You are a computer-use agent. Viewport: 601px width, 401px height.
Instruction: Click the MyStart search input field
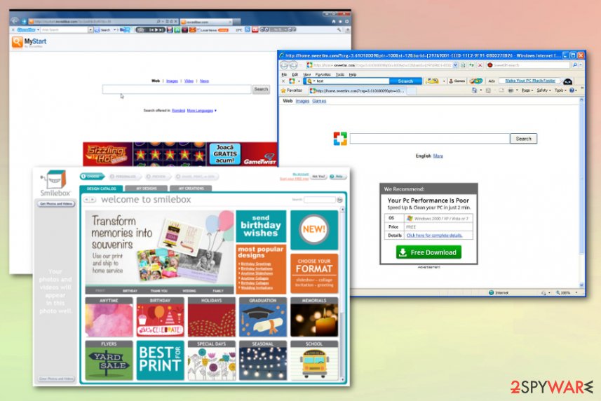point(176,89)
